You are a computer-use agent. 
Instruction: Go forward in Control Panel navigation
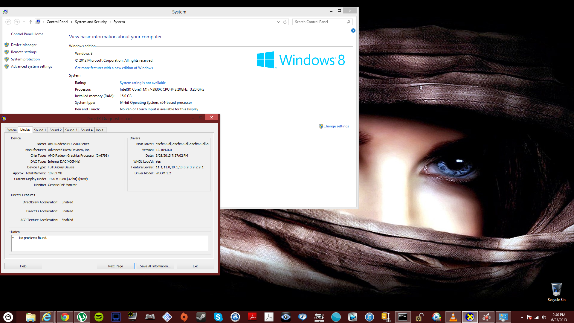[17, 22]
